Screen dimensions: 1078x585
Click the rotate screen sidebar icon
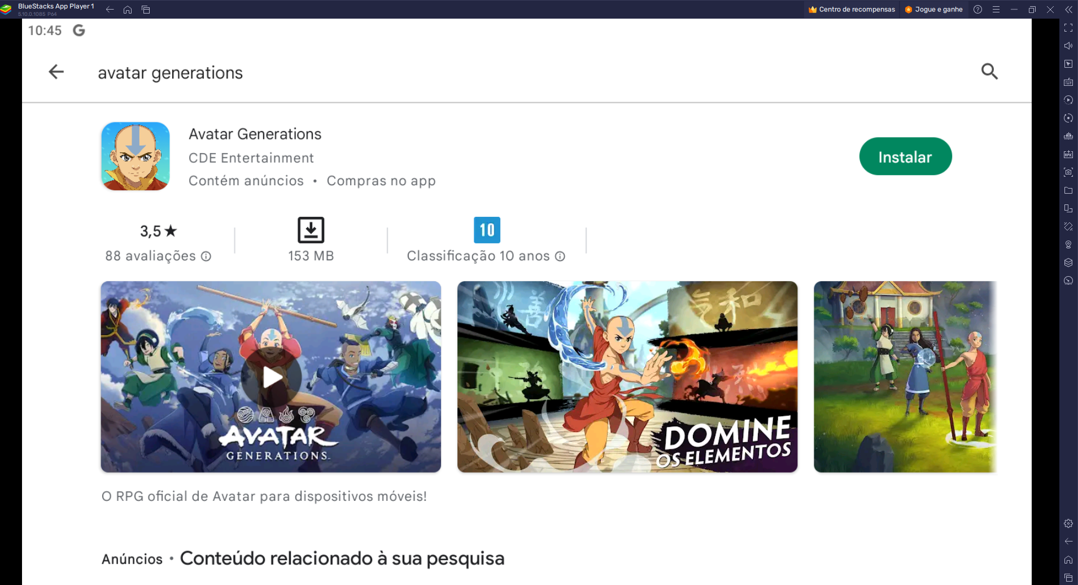coord(1068,226)
